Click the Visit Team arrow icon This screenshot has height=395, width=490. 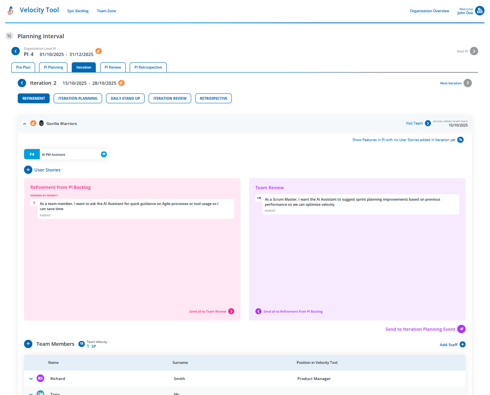[x=428, y=123]
